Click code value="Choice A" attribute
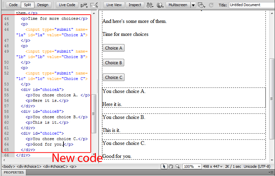Screen dimensions: 275x176 66,35
